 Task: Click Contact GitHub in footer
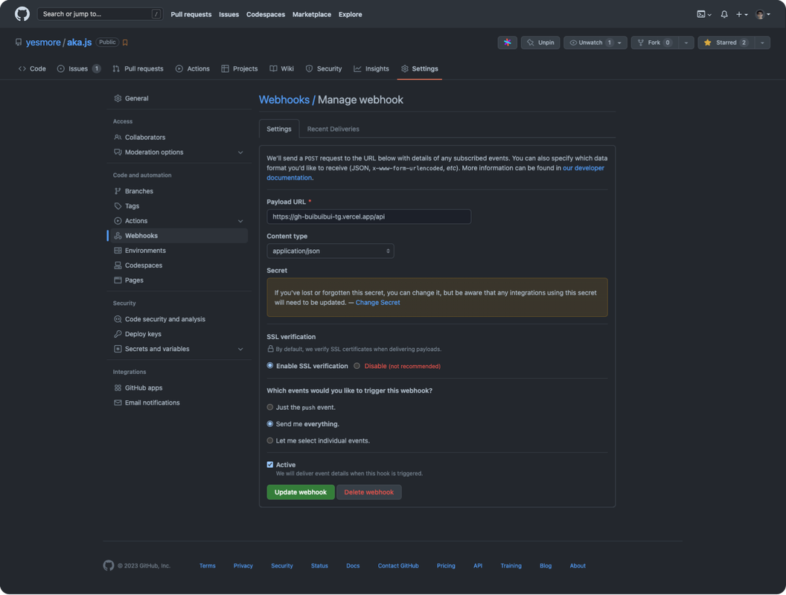pyautogui.click(x=398, y=566)
